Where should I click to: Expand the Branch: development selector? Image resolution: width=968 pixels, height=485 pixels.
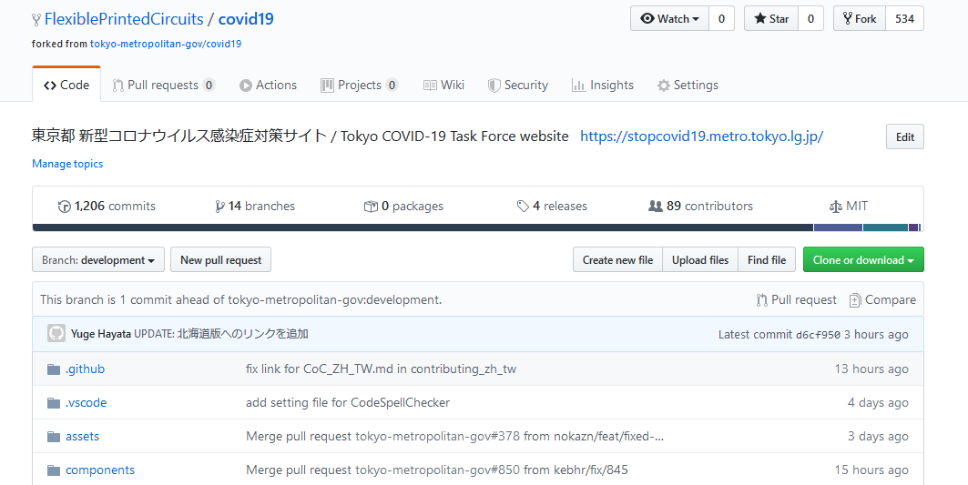98,260
